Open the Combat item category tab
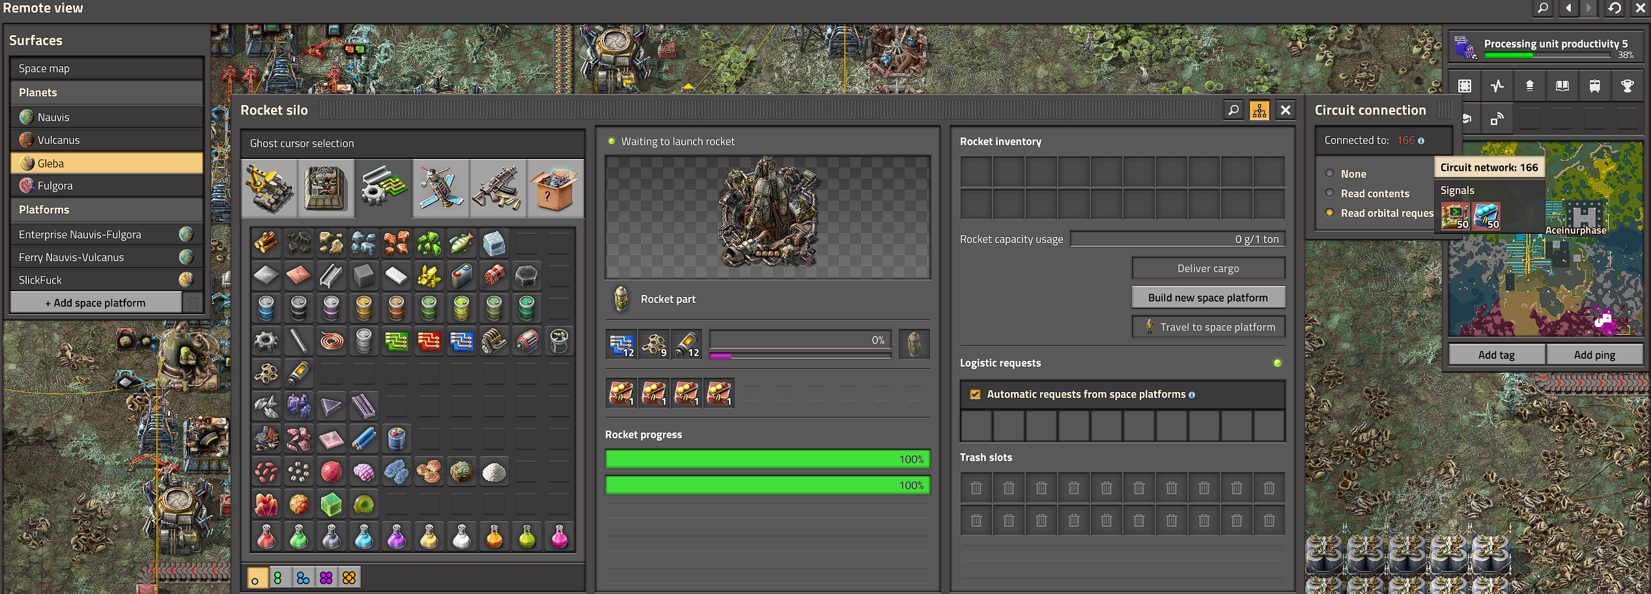Viewport: 1651px width, 594px height. (498, 188)
